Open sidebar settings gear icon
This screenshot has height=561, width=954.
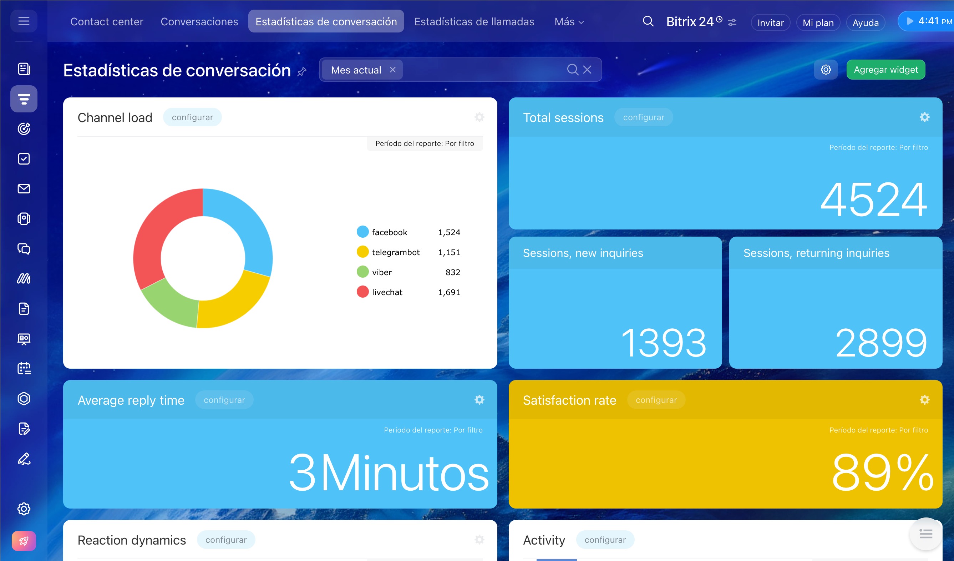click(x=24, y=509)
